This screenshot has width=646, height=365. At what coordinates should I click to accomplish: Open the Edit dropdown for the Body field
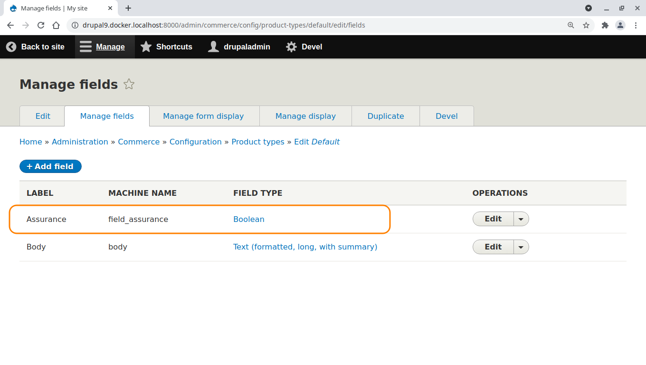click(x=521, y=247)
